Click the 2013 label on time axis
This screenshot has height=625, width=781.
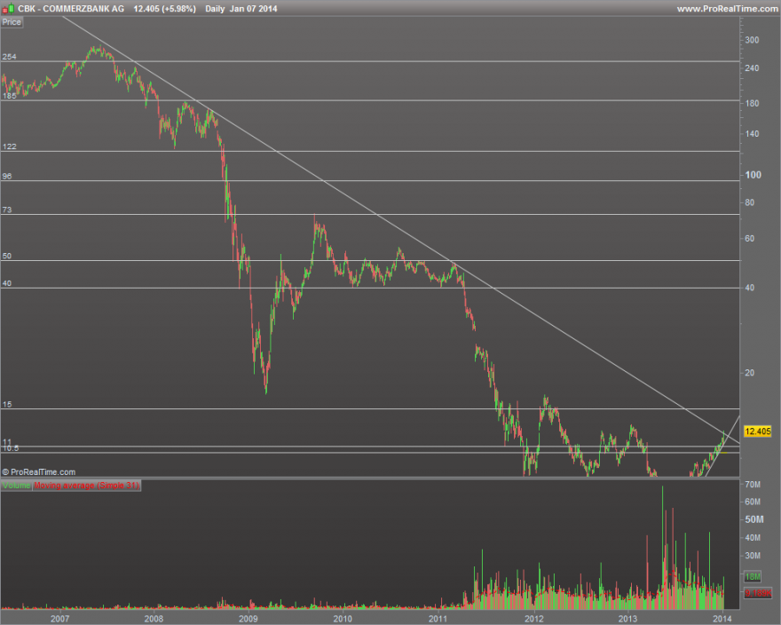click(627, 619)
